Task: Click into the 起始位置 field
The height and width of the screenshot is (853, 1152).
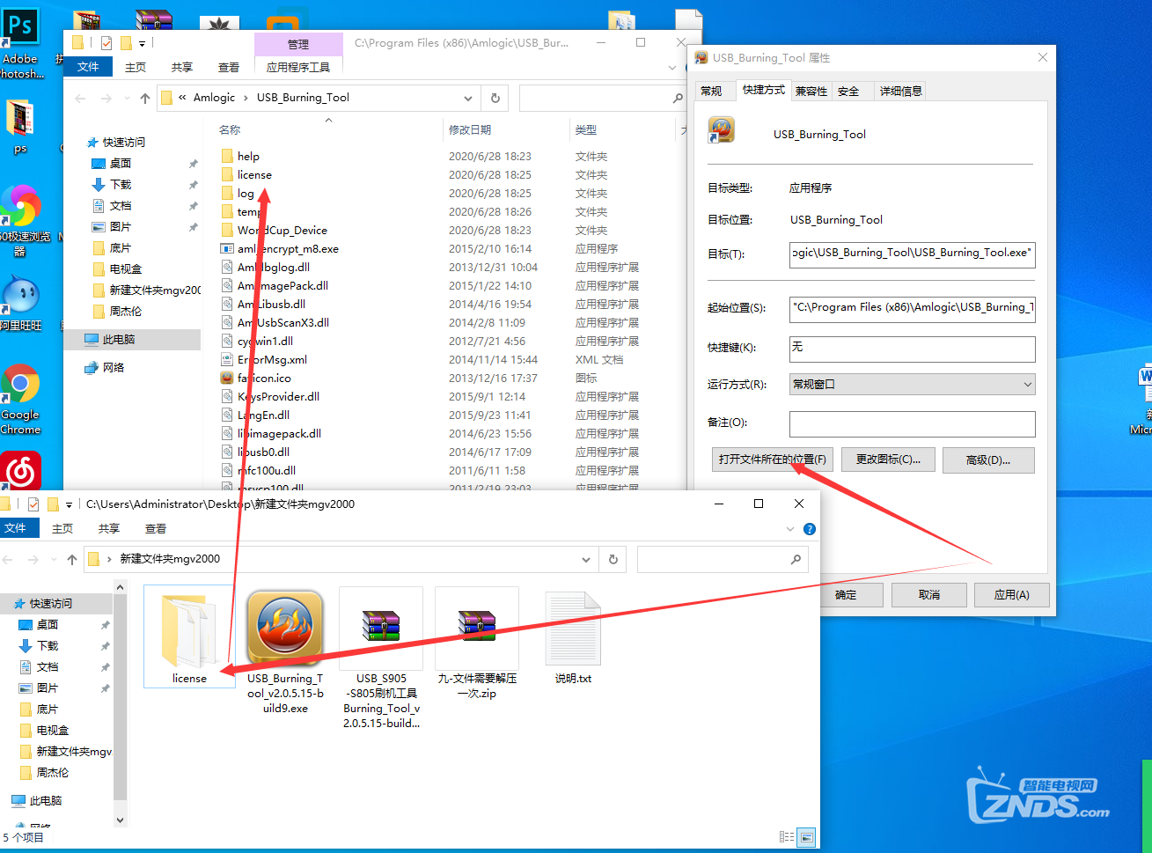Action: 912,308
